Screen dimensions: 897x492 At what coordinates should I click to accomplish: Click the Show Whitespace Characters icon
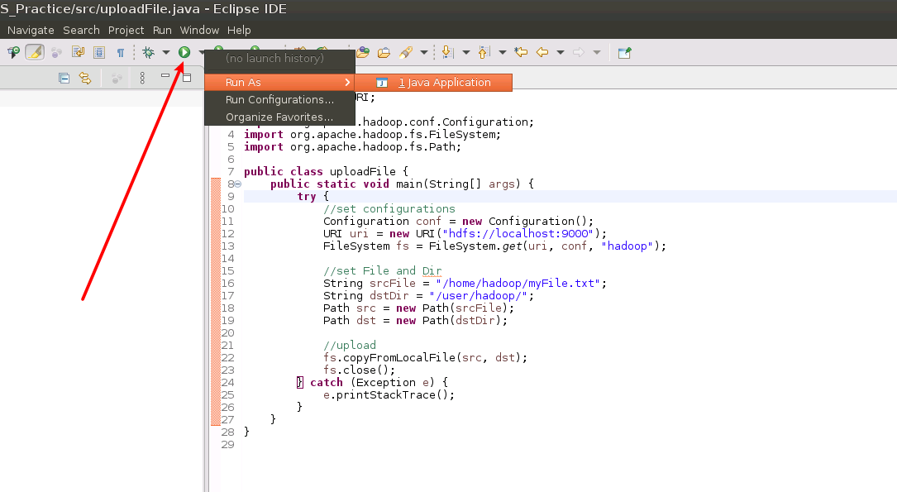[x=122, y=51]
